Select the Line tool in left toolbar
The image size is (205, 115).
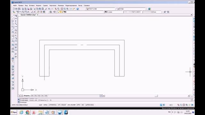(13, 16)
